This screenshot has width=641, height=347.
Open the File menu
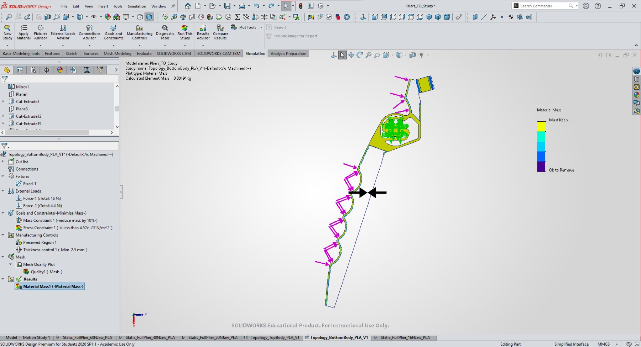pos(64,6)
